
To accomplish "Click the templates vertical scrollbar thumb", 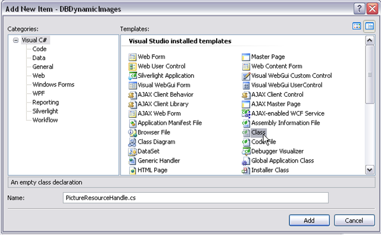I will [x=370, y=74].
